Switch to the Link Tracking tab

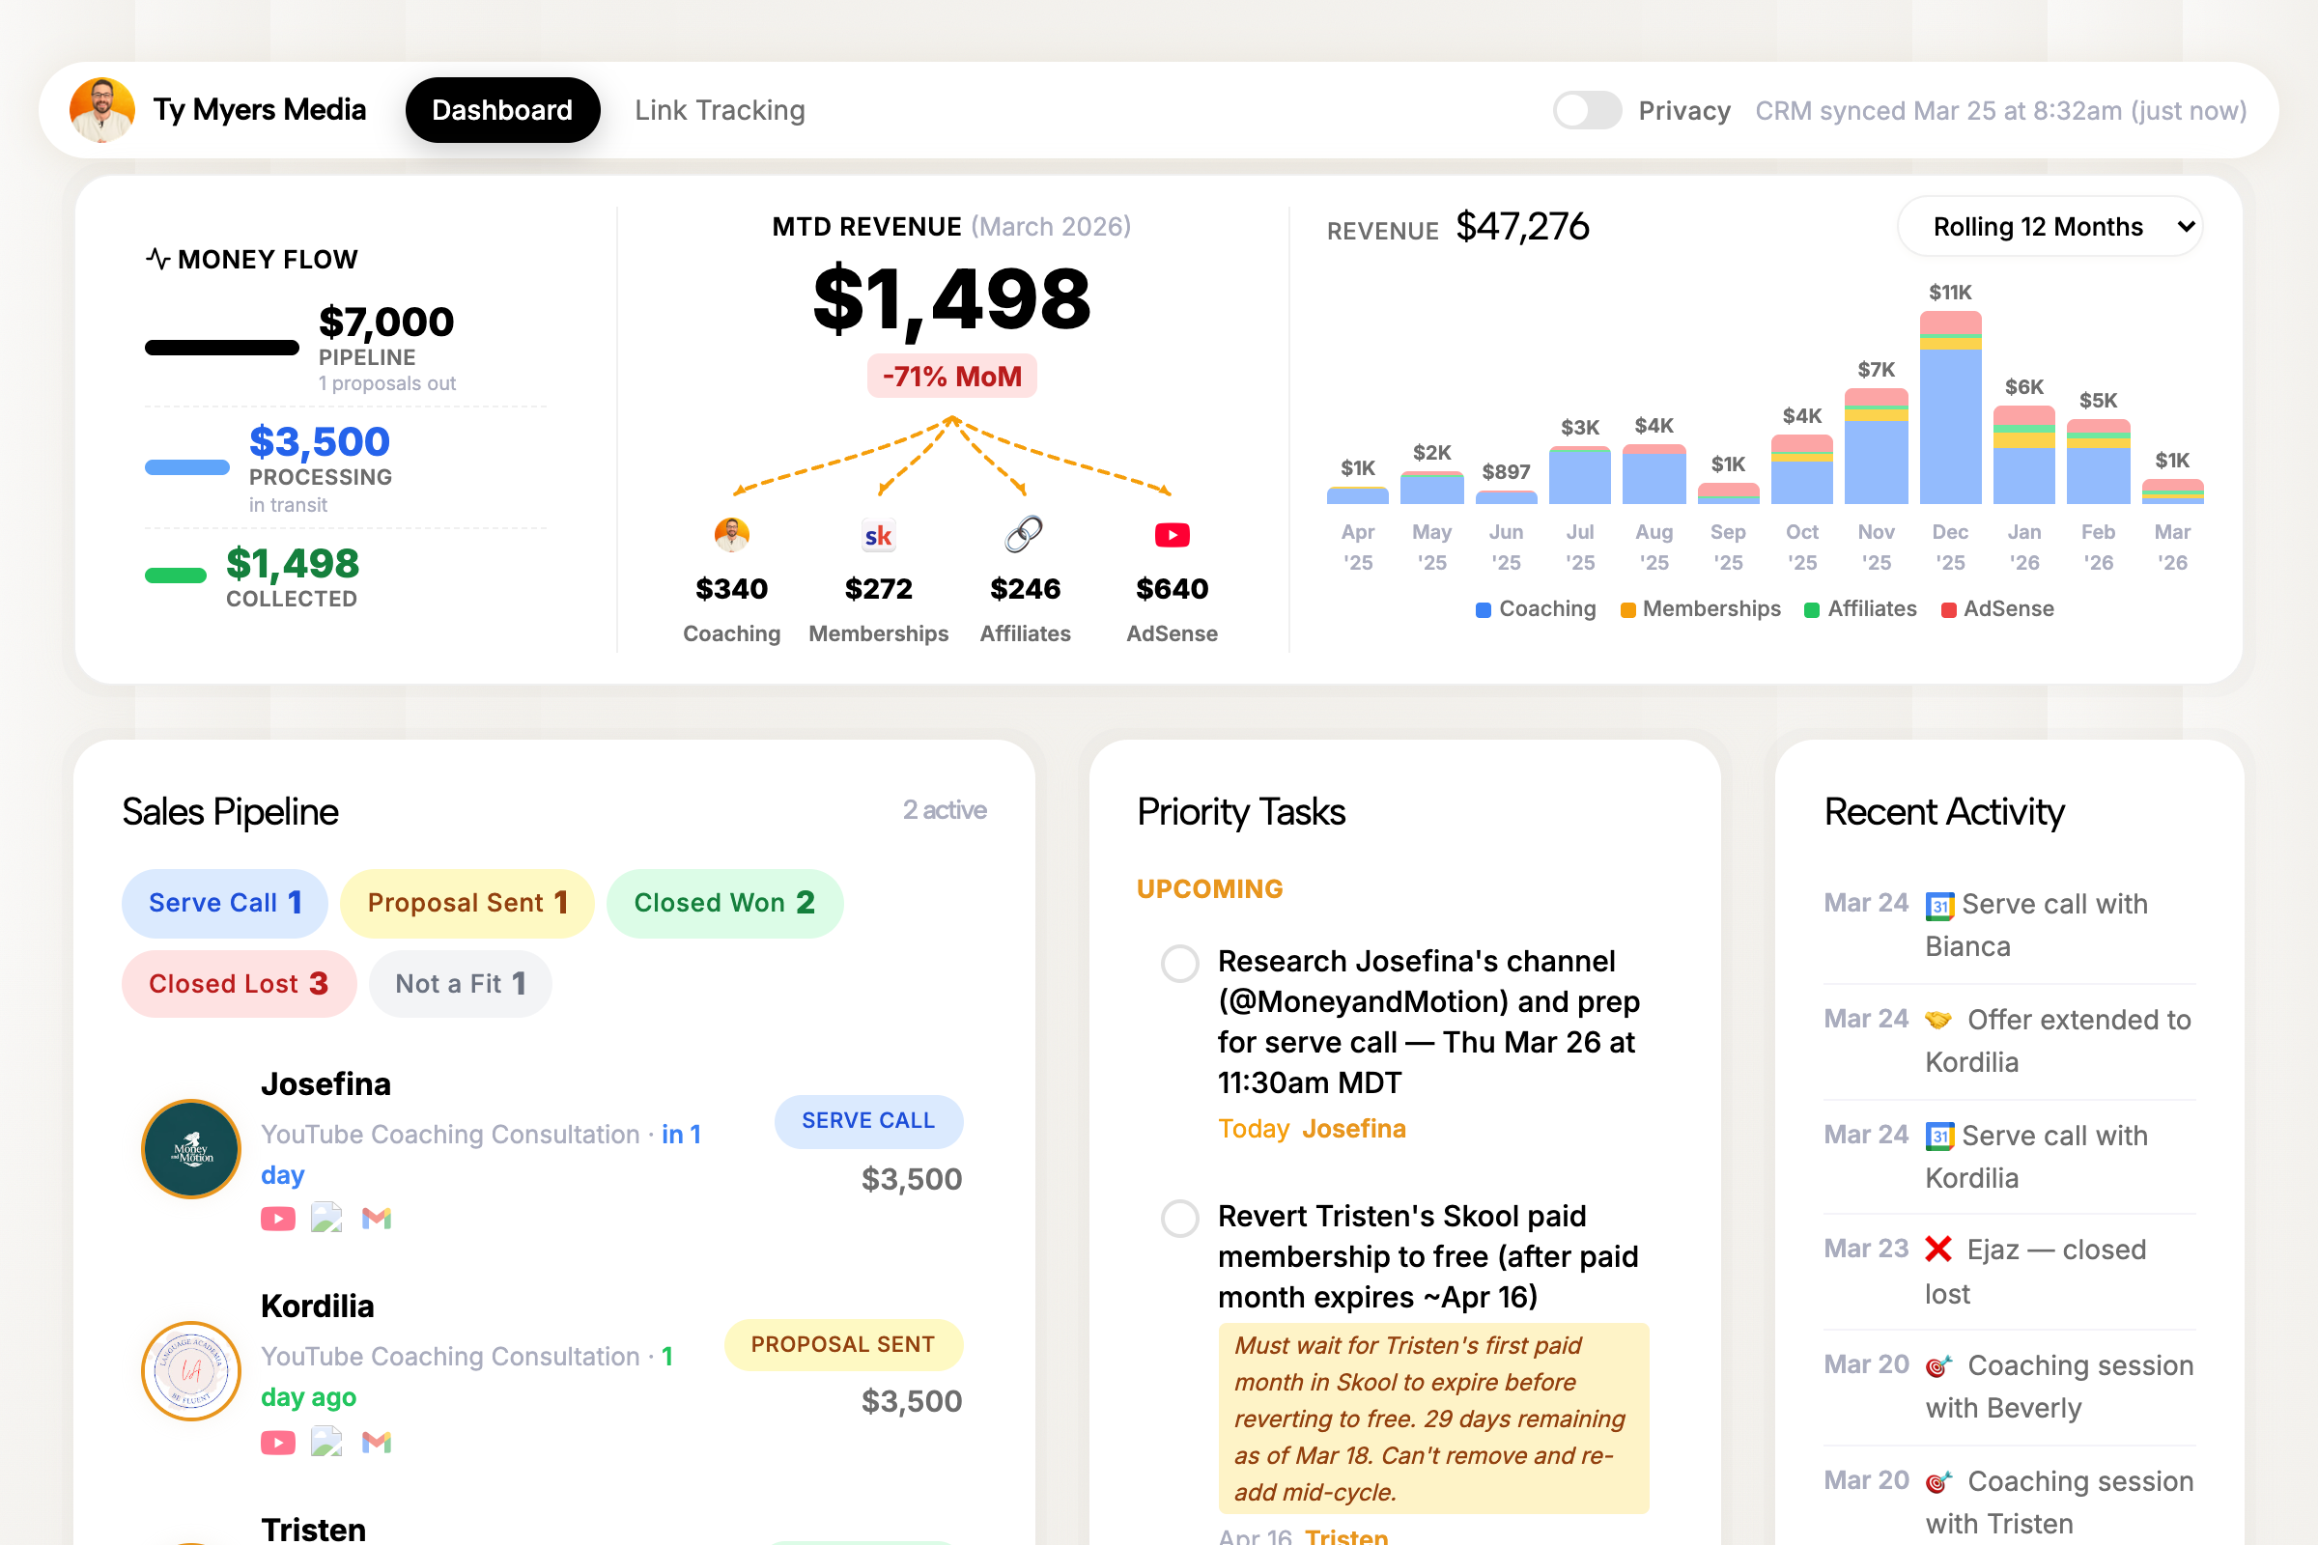(x=720, y=109)
